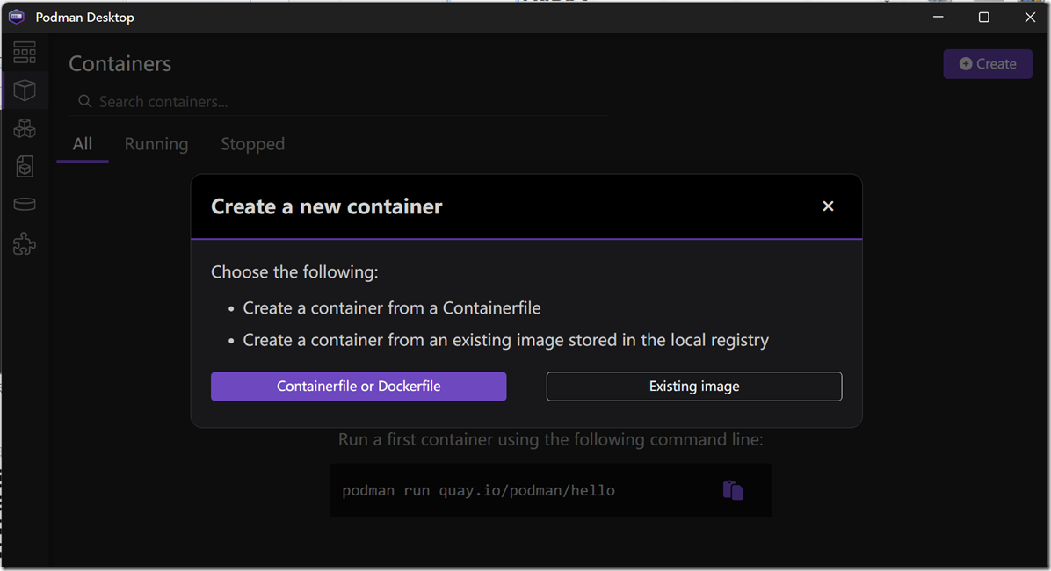Choose Containerfile or Dockerfile option
The width and height of the screenshot is (1051, 571).
pos(359,387)
